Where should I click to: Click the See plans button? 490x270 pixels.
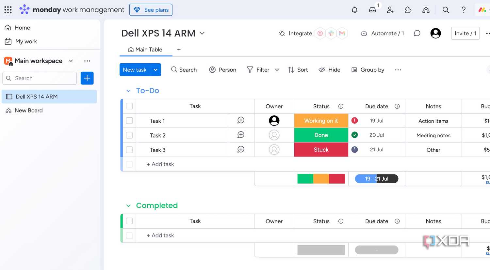point(151,10)
